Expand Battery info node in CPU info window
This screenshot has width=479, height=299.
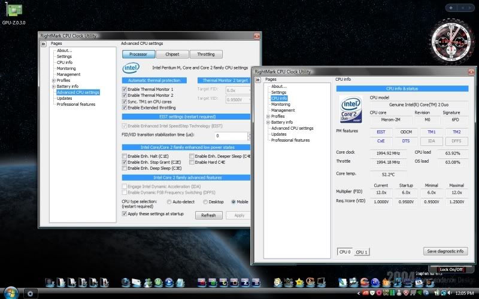click(x=268, y=123)
